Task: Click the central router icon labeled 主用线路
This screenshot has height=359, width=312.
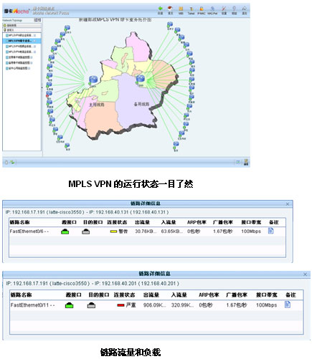Action: pos(93,80)
